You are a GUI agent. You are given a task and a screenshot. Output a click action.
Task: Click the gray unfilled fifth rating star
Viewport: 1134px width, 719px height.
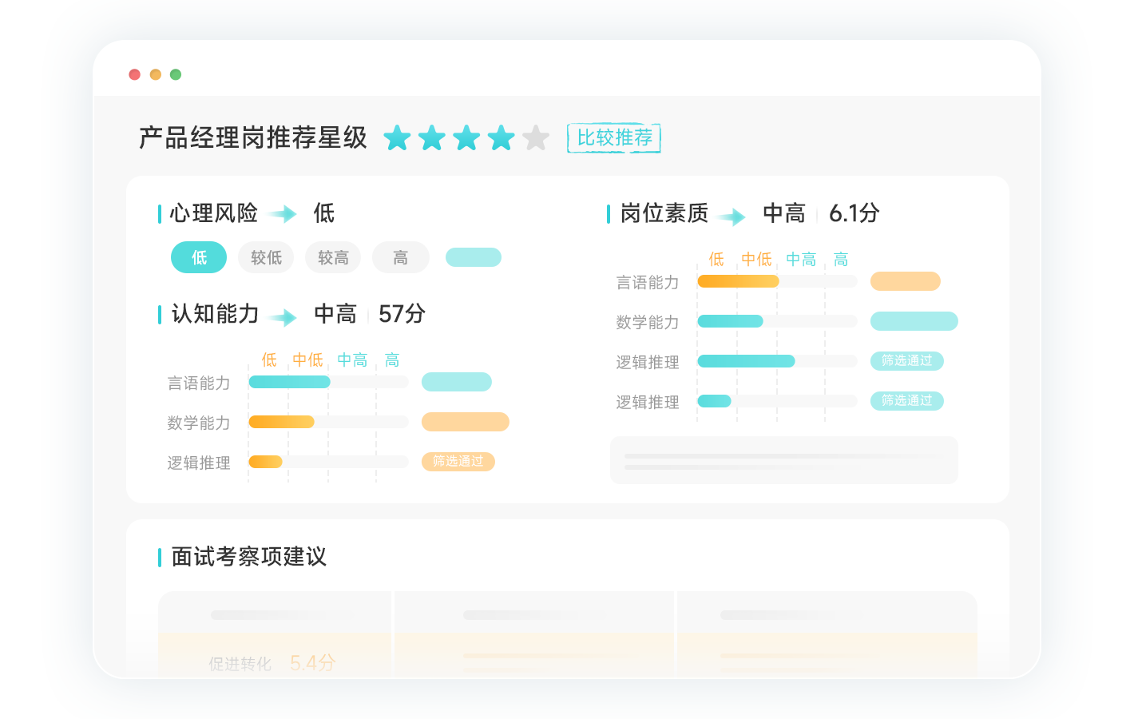tap(536, 138)
